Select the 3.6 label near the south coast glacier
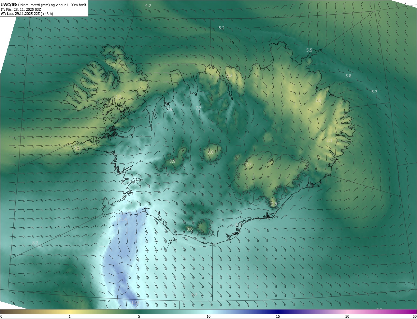The image size is (417, 319). 190,229
